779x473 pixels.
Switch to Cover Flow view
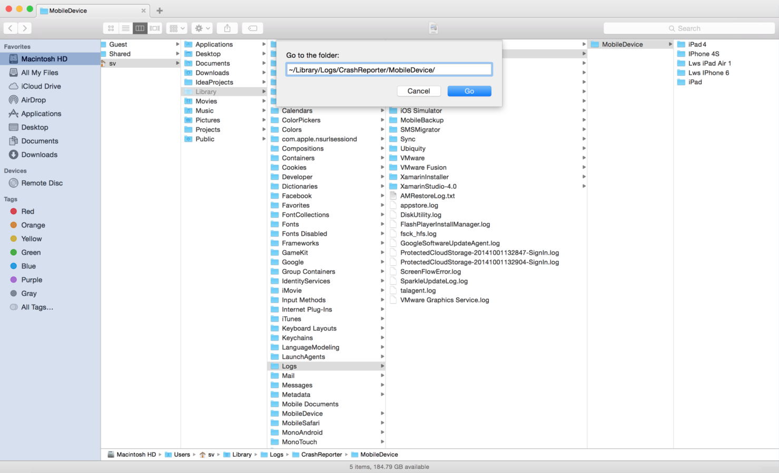155,28
